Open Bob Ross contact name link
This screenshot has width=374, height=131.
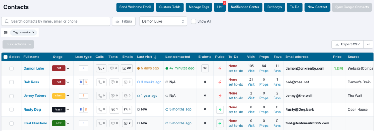[x=31, y=82]
